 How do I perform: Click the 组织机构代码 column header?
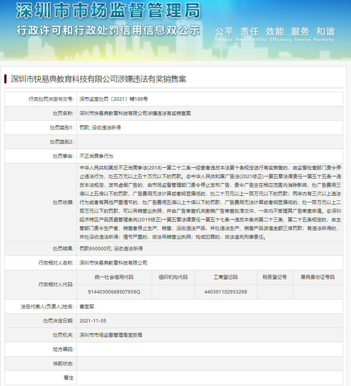click(x=173, y=277)
